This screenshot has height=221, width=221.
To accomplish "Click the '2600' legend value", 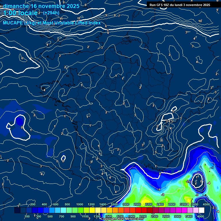I will tap(166, 216).
